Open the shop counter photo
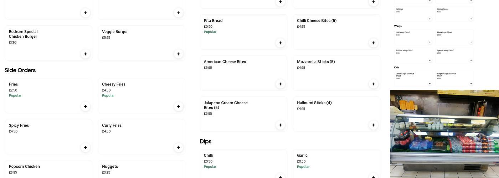 point(444,133)
